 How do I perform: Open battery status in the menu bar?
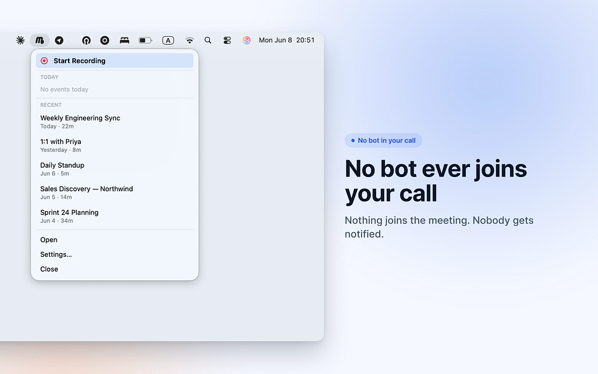click(x=145, y=40)
